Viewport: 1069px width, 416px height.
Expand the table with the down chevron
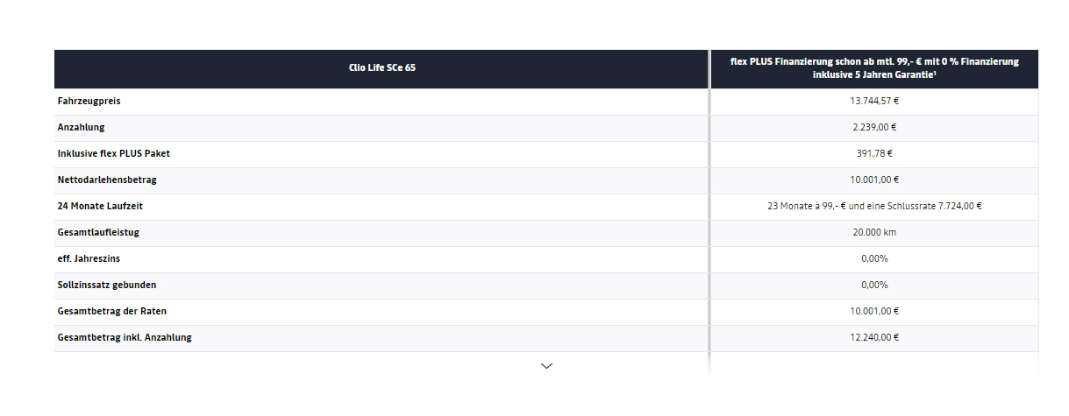tap(546, 365)
